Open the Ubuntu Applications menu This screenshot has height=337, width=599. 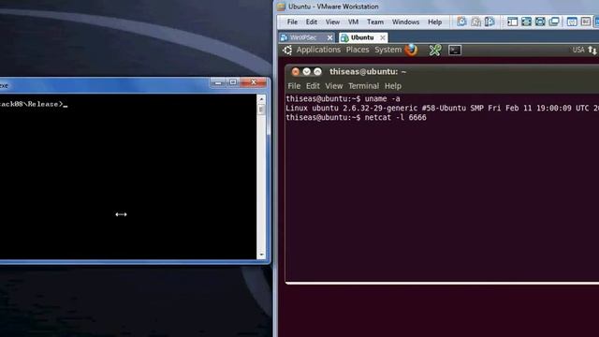[318, 50]
